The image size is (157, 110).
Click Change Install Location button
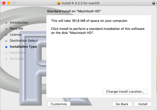pyautogui.click(x=125, y=91)
